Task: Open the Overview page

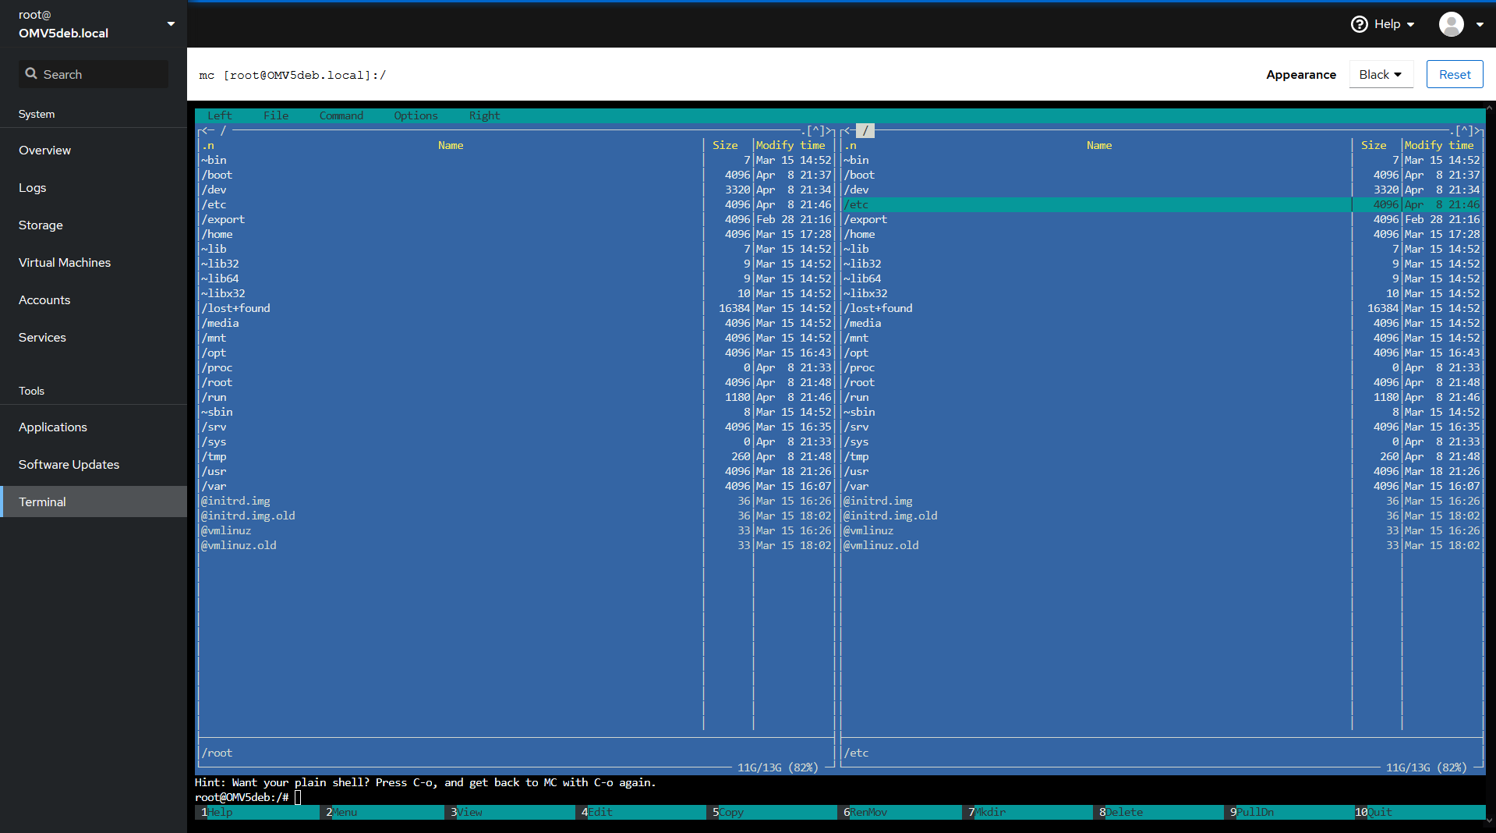Action: click(94, 151)
